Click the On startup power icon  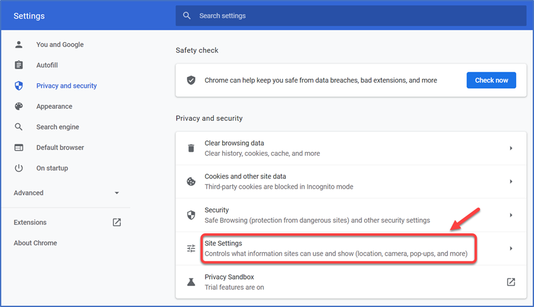tap(18, 168)
